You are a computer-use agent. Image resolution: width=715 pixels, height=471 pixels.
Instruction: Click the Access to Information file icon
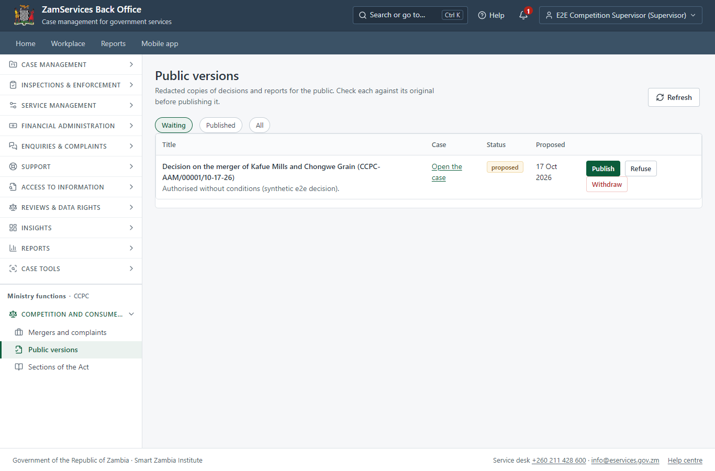[x=13, y=187]
